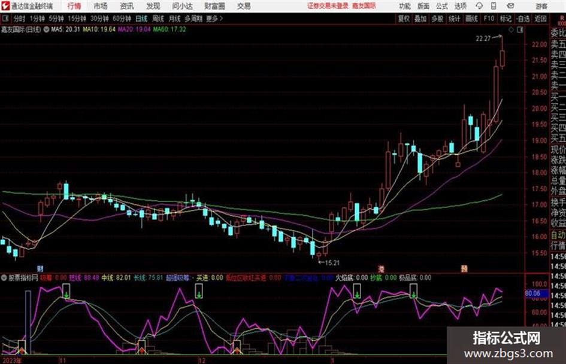Viewport: 566px width, 364px height.
Task: Select 多周期 multi-period view
Action: pyautogui.click(x=193, y=19)
